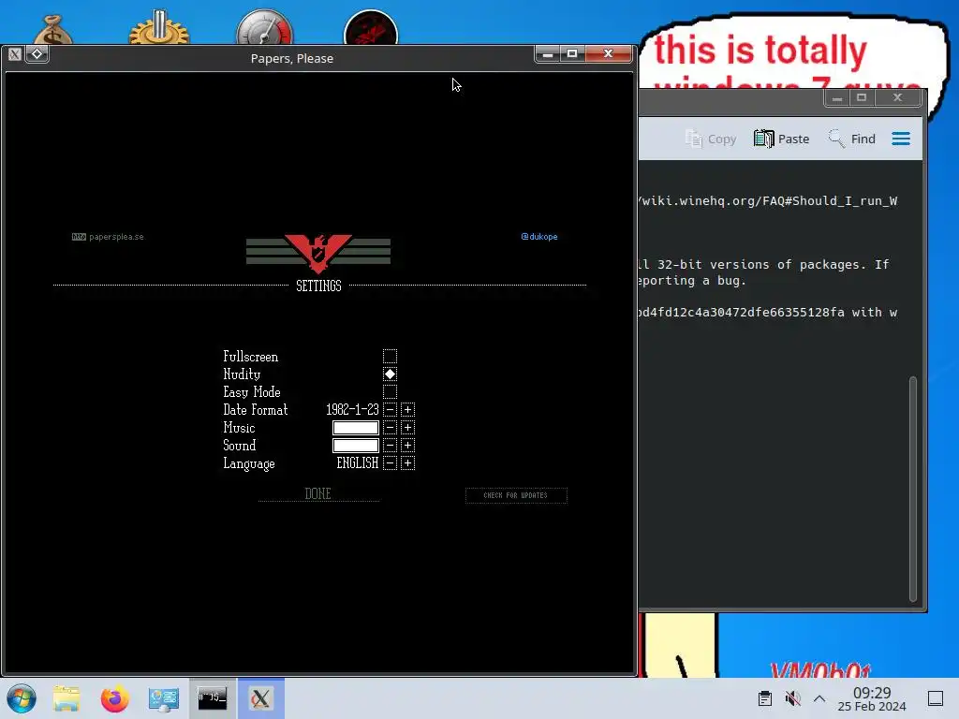Viewport: 959px width, 719px height.
Task: Open gear cog desktop icon
Action: click(x=159, y=27)
